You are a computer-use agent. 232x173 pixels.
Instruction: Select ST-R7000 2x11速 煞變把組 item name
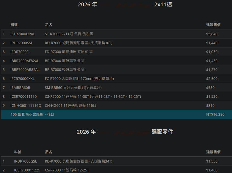69,34
